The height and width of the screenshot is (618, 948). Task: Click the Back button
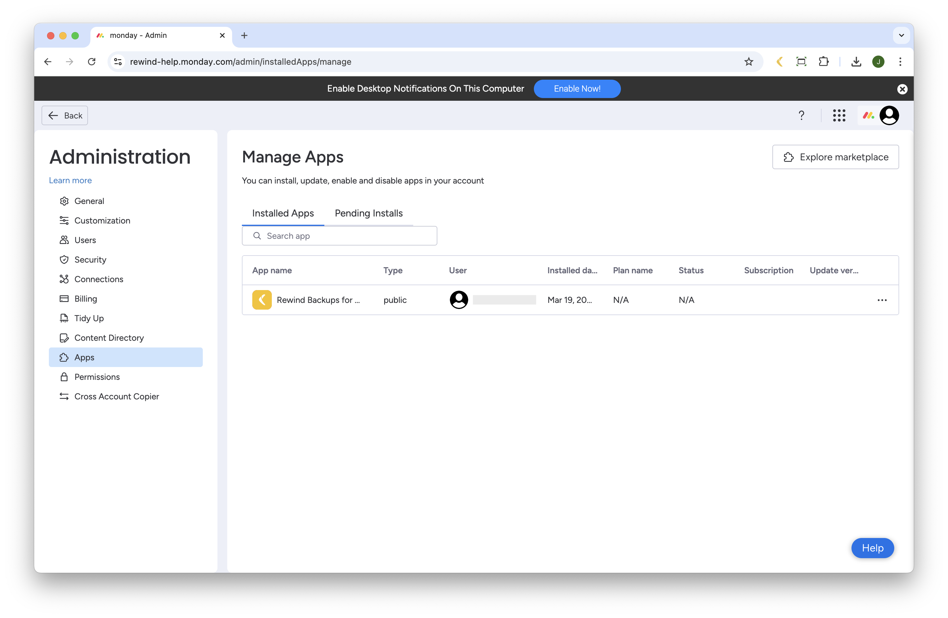coord(65,115)
